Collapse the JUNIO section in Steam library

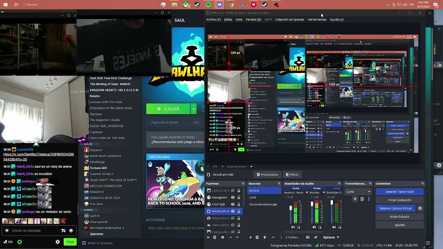click(81, 210)
